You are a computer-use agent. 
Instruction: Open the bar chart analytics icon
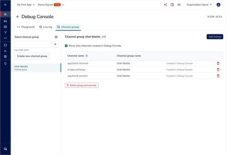(x=5, y=51)
